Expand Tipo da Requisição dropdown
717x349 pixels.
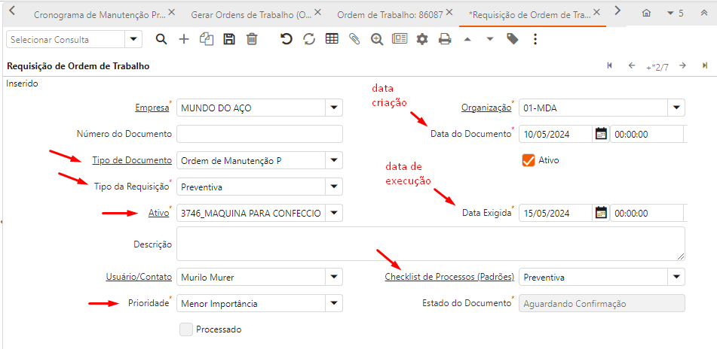click(x=333, y=187)
